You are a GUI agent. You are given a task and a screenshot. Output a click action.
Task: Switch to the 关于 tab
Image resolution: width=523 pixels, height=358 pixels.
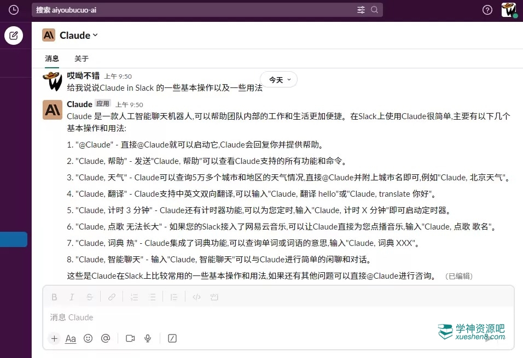tap(82, 58)
